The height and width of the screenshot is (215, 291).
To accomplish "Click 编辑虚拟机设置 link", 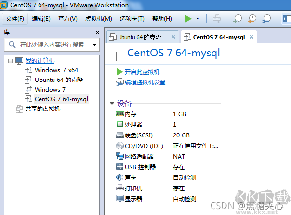I will [145, 82].
